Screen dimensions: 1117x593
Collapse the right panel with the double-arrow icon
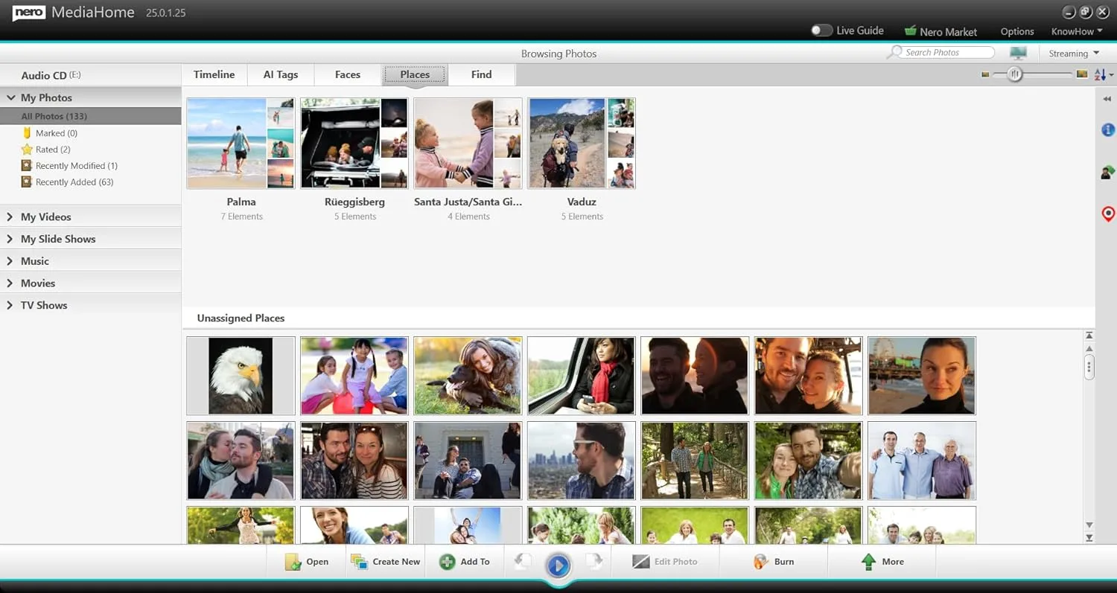click(x=1107, y=98)
